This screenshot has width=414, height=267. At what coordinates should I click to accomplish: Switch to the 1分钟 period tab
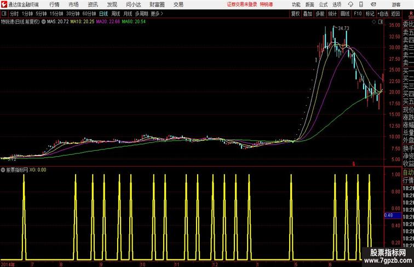click(x=27, y=14)
